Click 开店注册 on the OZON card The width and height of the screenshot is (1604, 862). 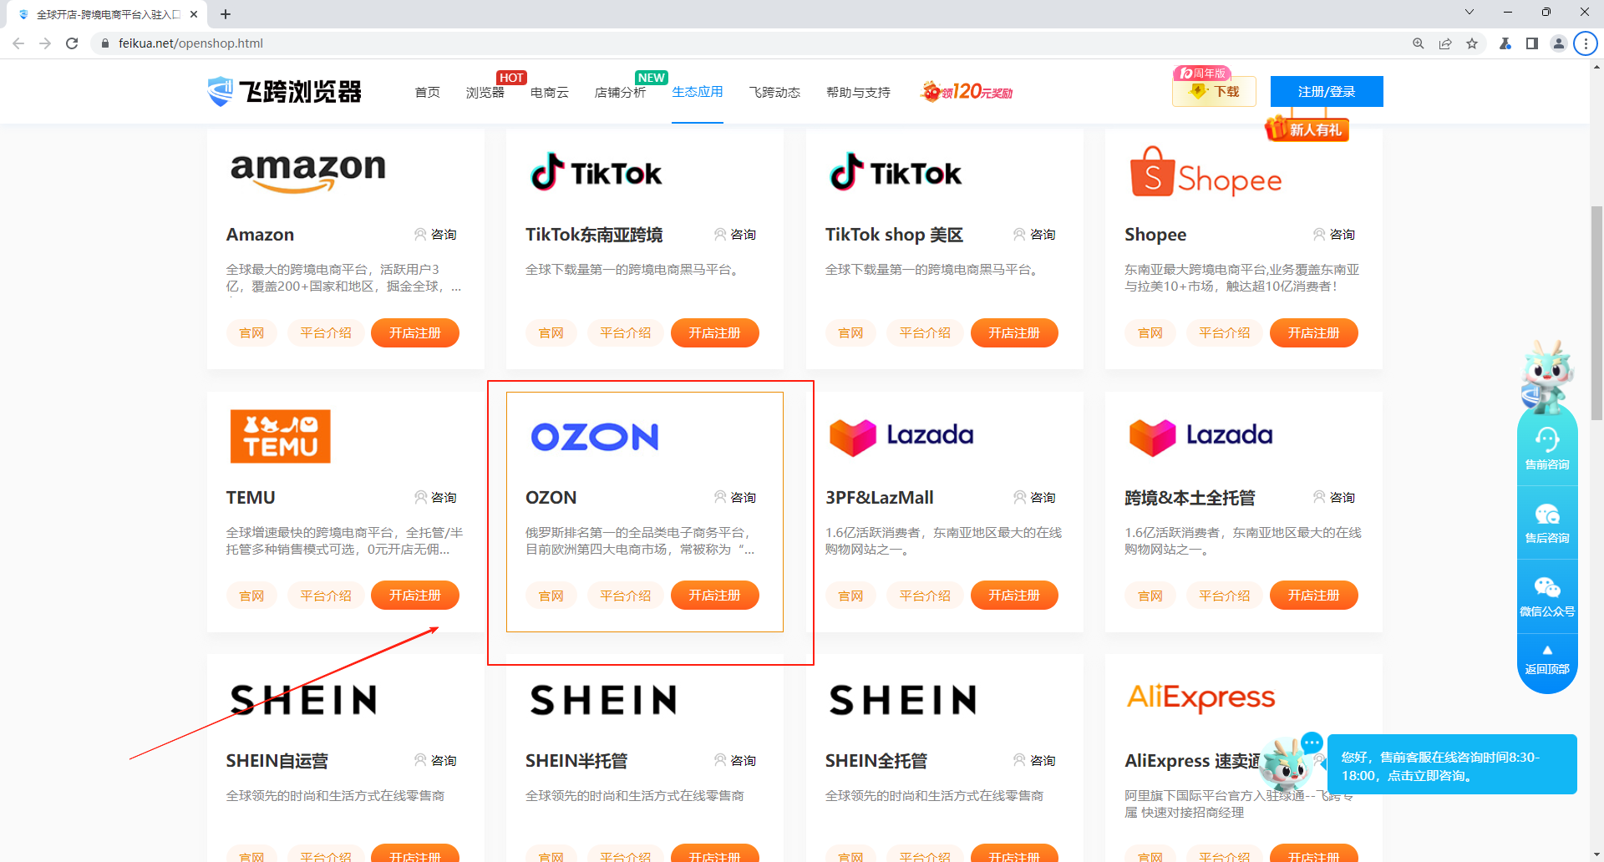(x=714, y=596)
